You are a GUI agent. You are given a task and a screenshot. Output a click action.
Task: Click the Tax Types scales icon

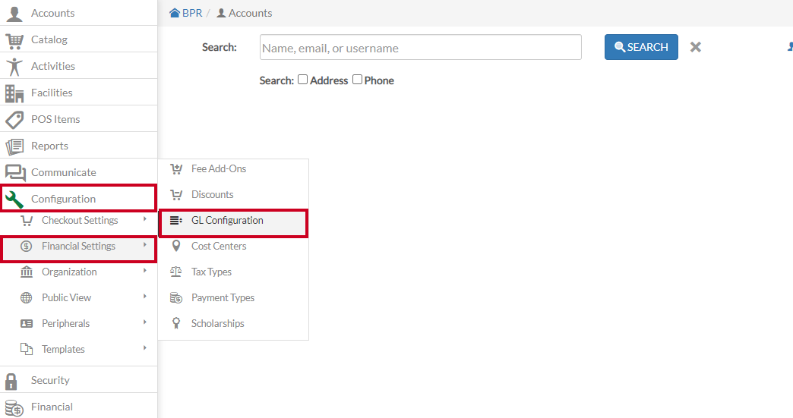pos(176,272)
